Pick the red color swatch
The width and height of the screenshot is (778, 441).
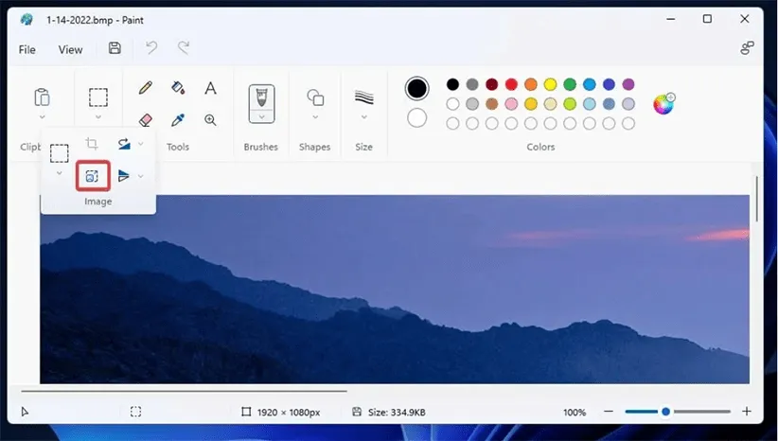pyautogui.click(x=511, y=84)
